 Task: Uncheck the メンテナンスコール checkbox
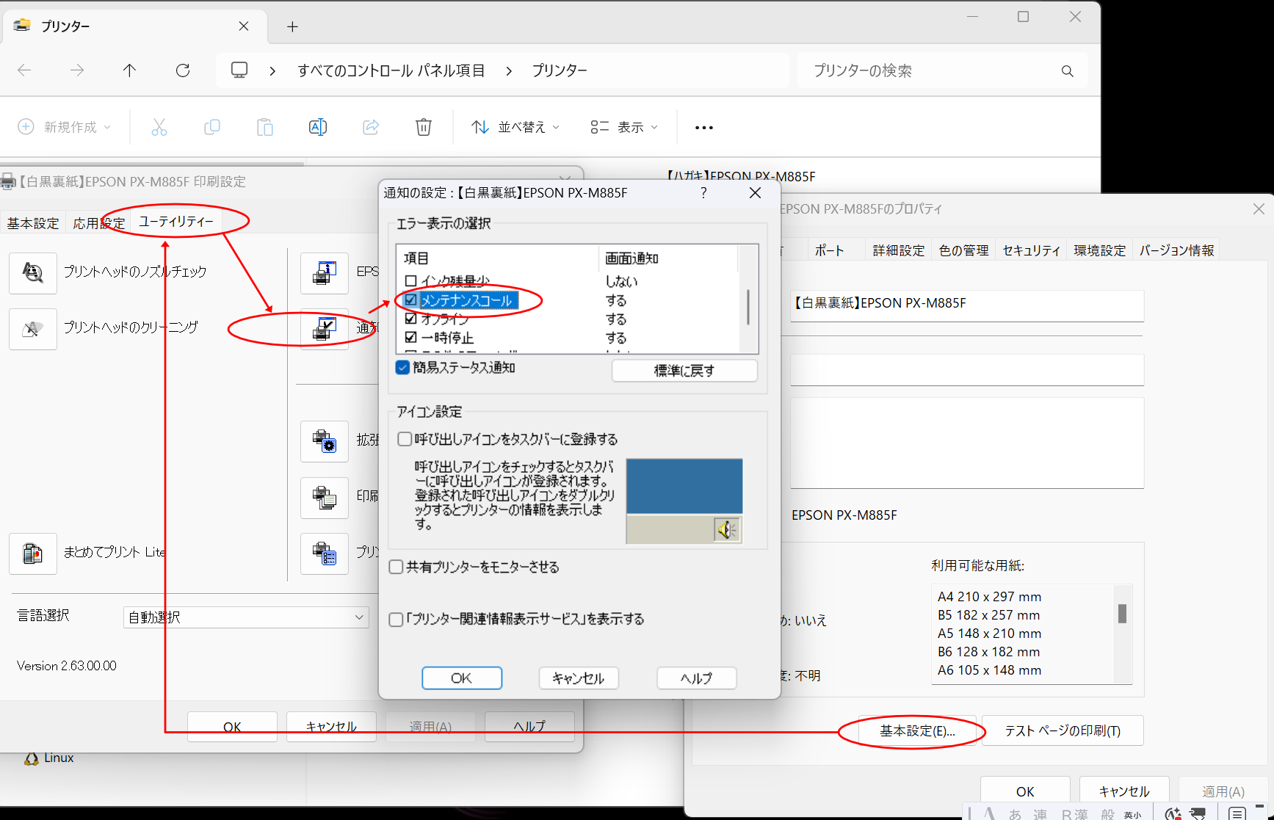[410, 300]
